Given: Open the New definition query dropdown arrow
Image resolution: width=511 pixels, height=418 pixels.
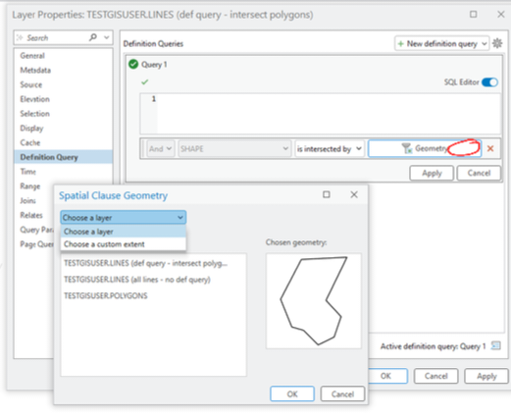Looking at the screenshot, I should 485,44.
